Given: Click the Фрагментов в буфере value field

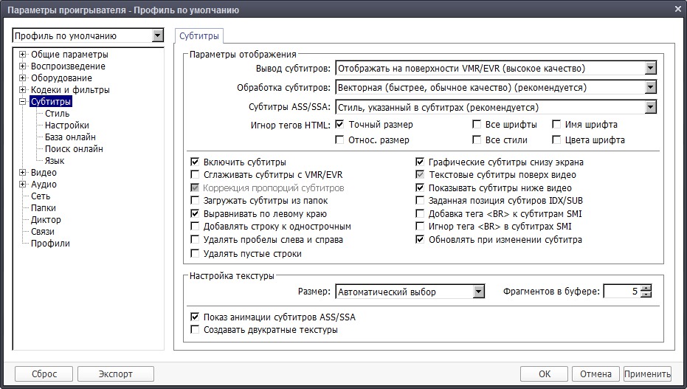Looking at the screenshot, I should [x=621, y=292].
